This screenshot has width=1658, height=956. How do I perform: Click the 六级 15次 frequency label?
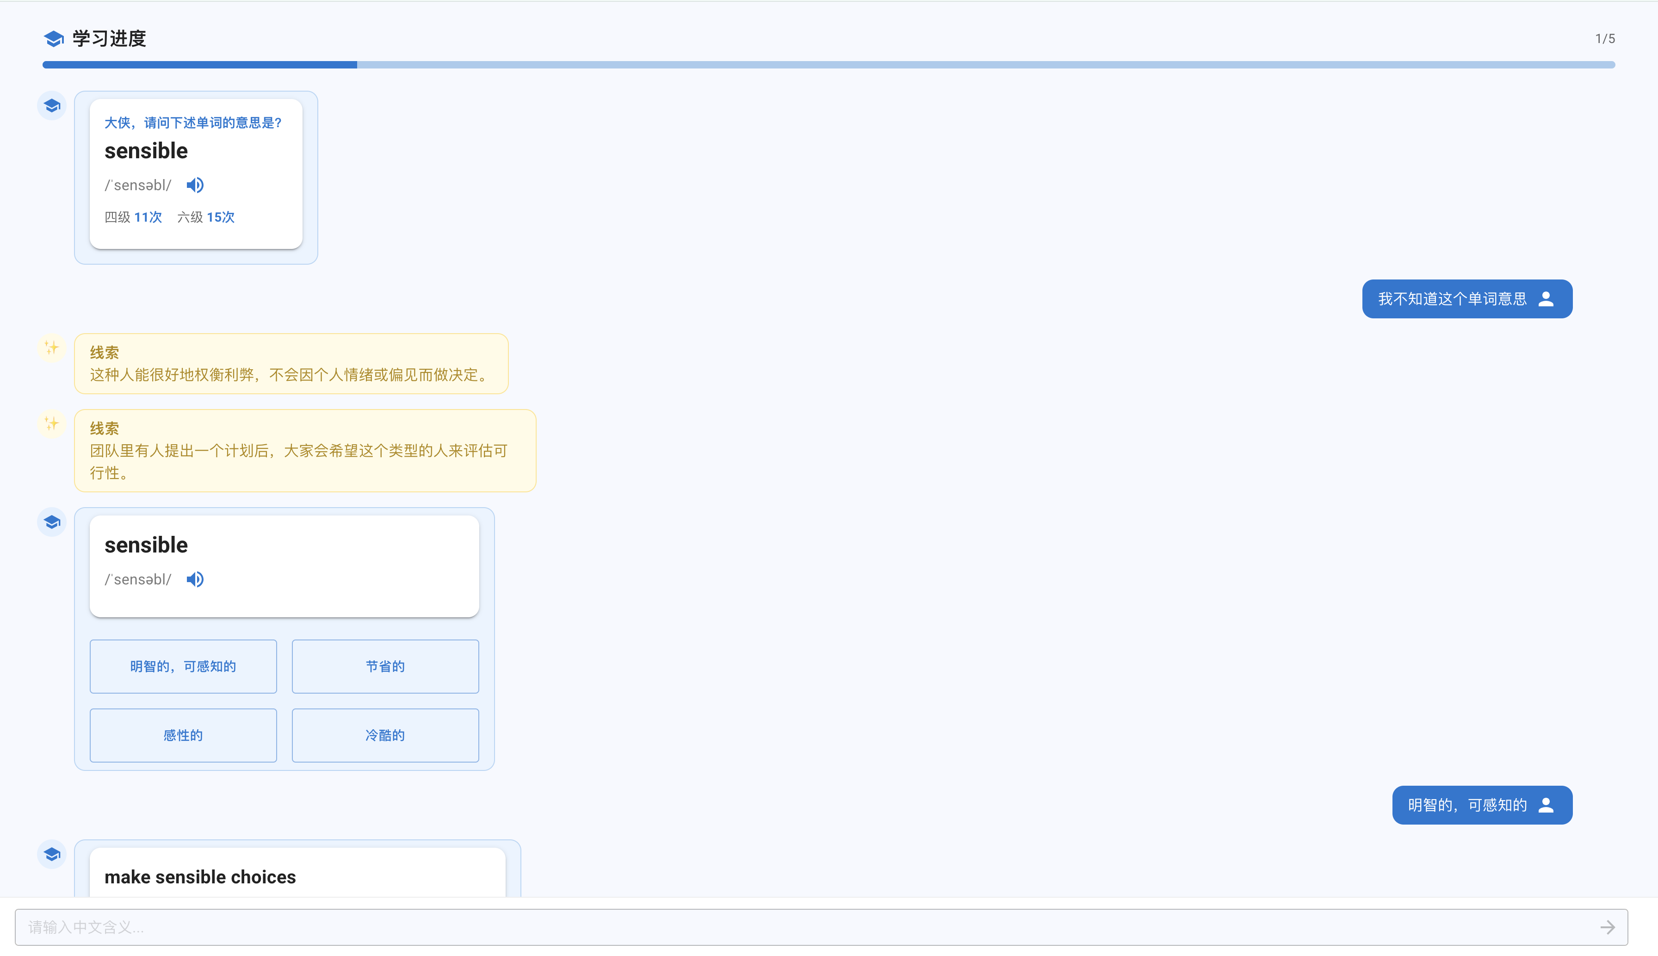(205, 217)
